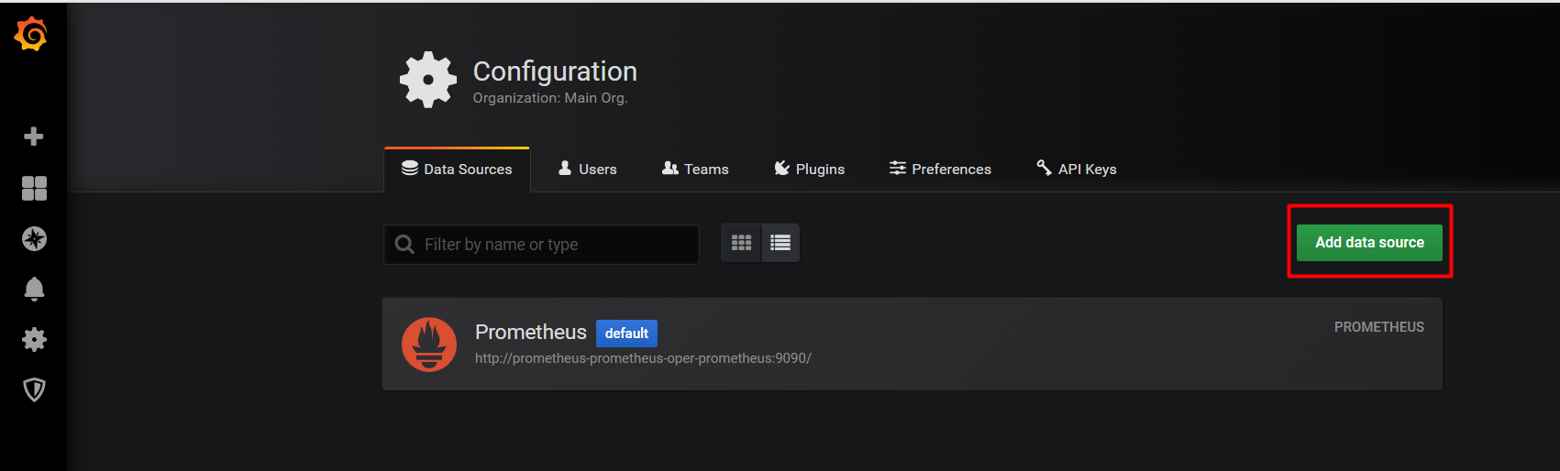
Task: Navigate to the API Keys tab
Action: [x=1077, y=170]
